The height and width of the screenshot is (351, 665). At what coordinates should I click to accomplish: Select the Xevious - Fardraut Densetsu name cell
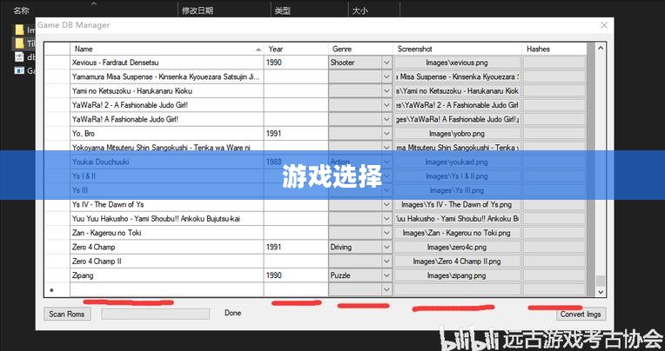click(166, 63)
